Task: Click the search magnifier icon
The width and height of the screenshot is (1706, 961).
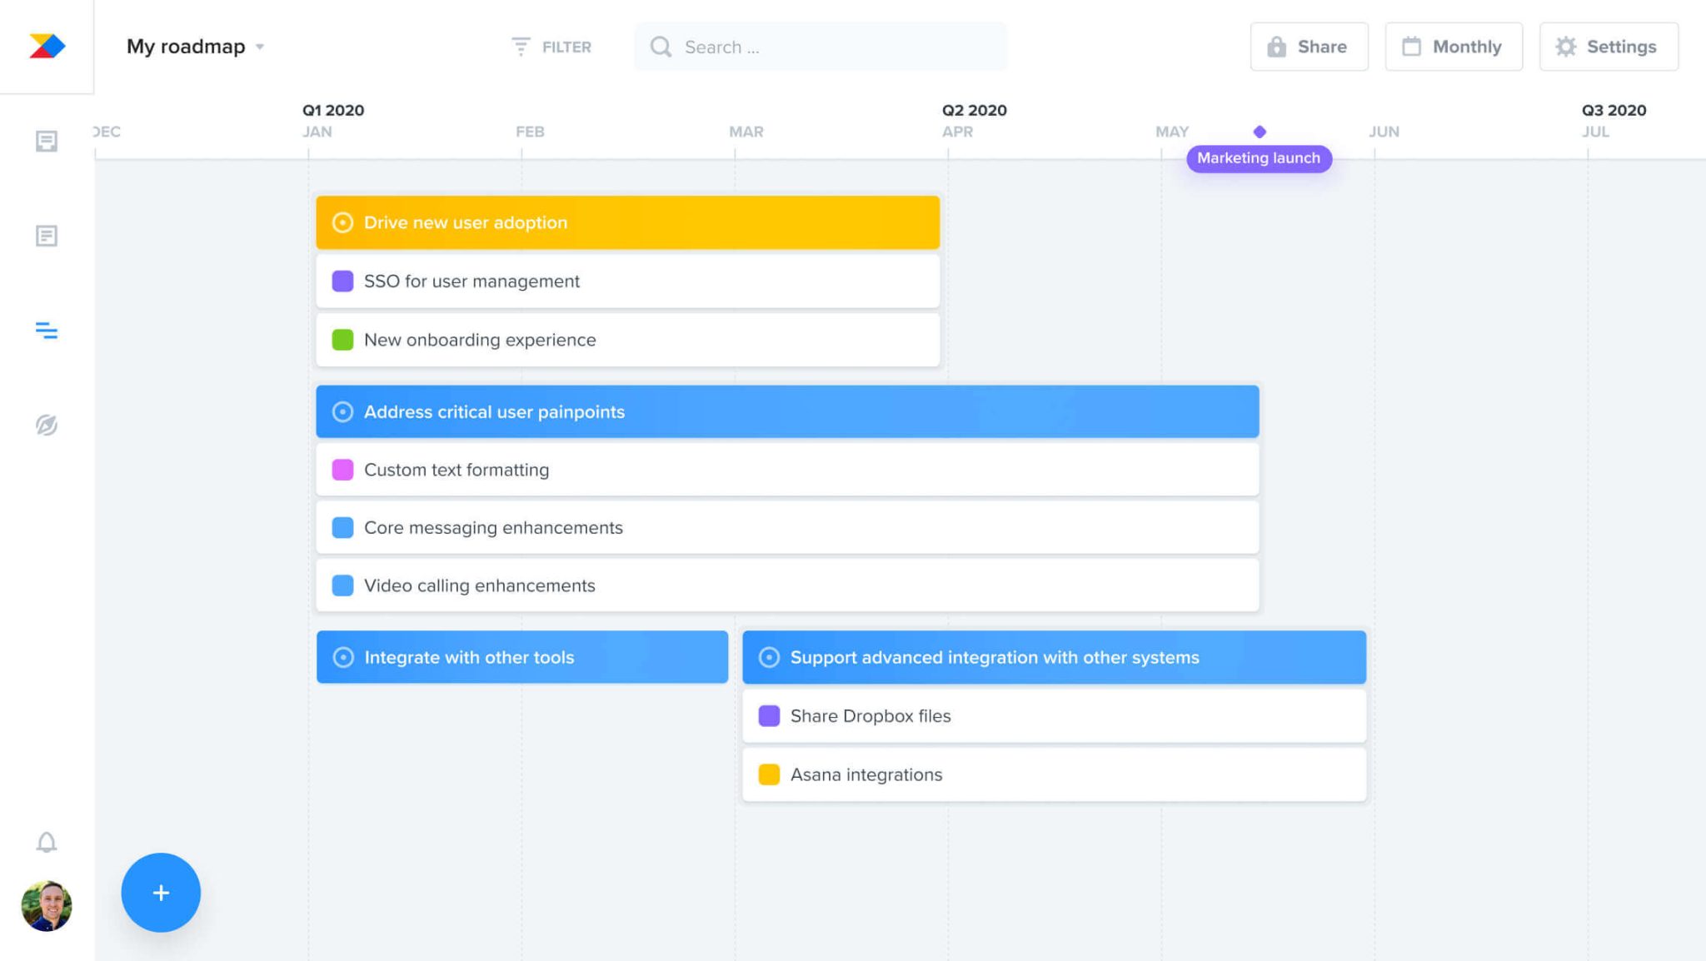Action: [x=661, y=47]
